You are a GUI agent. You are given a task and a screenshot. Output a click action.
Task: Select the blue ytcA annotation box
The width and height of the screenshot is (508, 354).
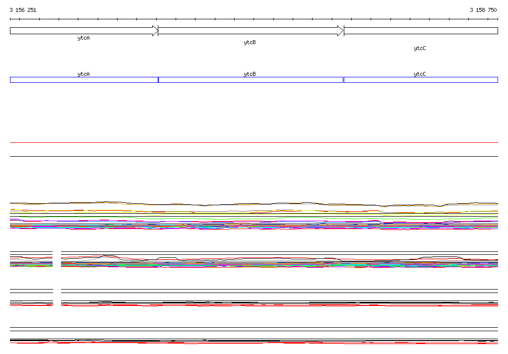(84, 80)
